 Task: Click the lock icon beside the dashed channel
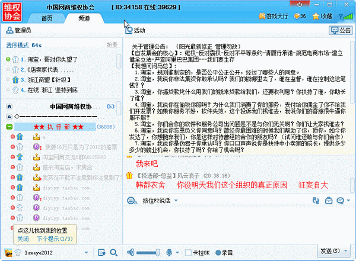[x=9, y=117]
